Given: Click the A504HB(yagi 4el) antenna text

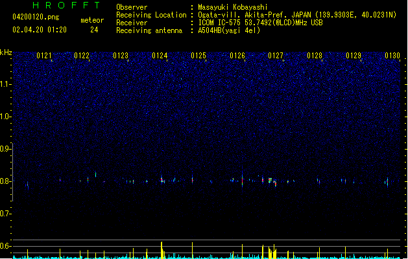Looking at the screenshot, I should tap(229, 30).
